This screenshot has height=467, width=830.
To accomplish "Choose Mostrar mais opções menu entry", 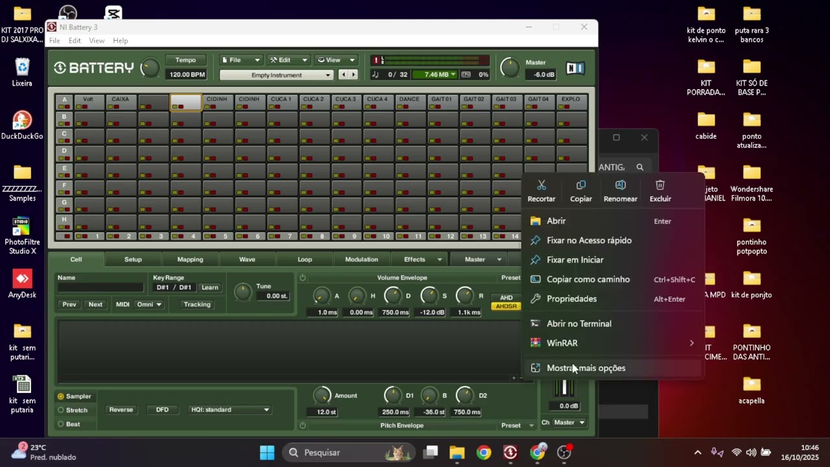I will coord(613,368).
